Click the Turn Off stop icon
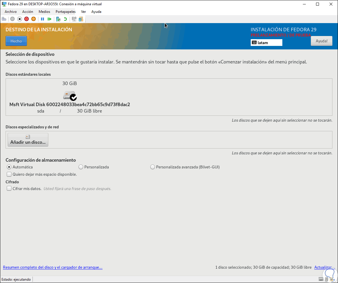The image size is (338, 283). (20, 19)
